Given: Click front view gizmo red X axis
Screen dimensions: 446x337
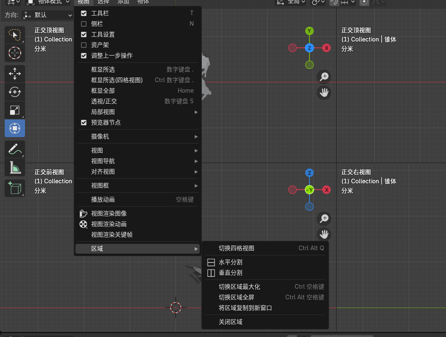Looking at the screenshot, I should [326, 190].
